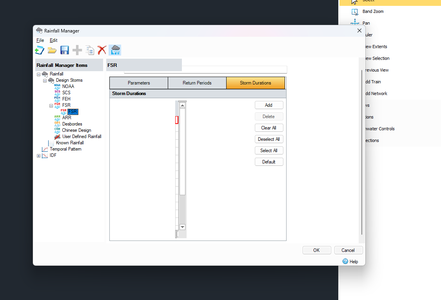Viewport: 441px width, 300px height.
Task: Click the ARR design storm icon
Action: 57,117
